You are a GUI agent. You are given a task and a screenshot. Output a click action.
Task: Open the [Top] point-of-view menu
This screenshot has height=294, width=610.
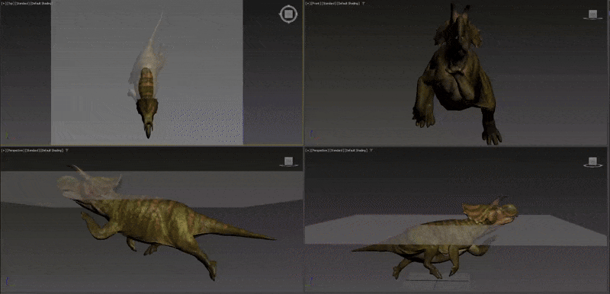(x=11, y=4)
